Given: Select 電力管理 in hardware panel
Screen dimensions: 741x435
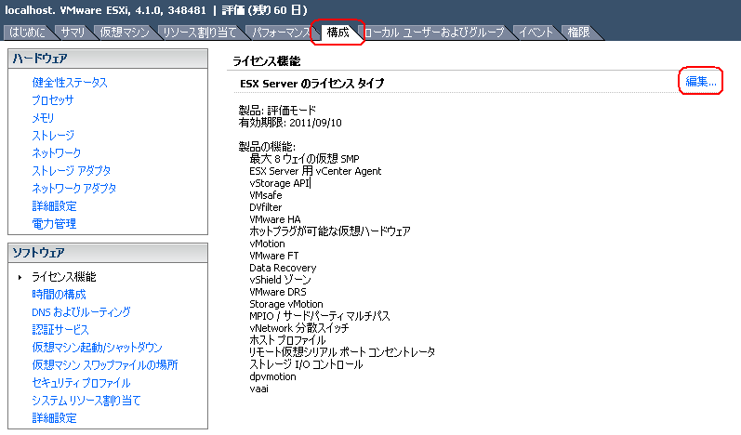Looking at the screenshot, I should [54, 224].
